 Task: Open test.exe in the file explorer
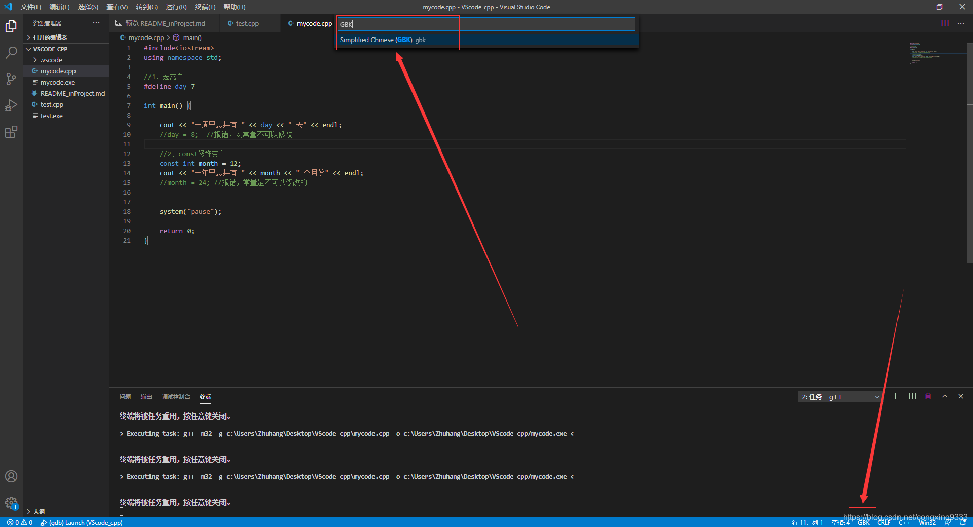(x=66, y=116)
